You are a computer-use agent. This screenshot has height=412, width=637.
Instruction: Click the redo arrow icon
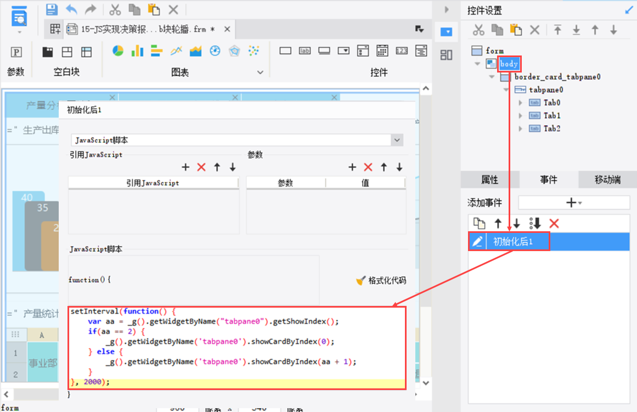(91, 9)
